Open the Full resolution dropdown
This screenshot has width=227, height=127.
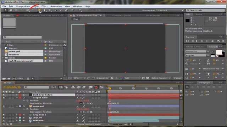132,78
